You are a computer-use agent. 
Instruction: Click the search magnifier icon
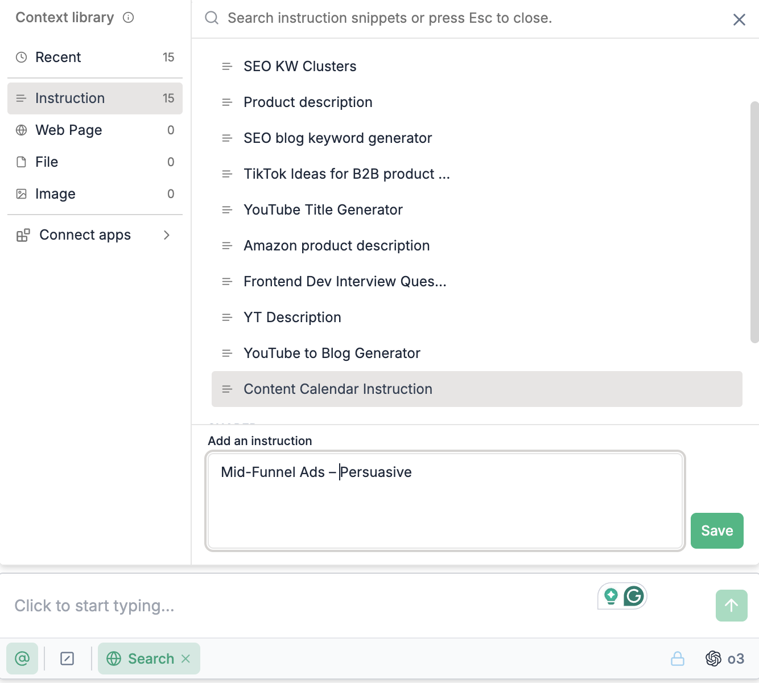[x=212, y=18]
